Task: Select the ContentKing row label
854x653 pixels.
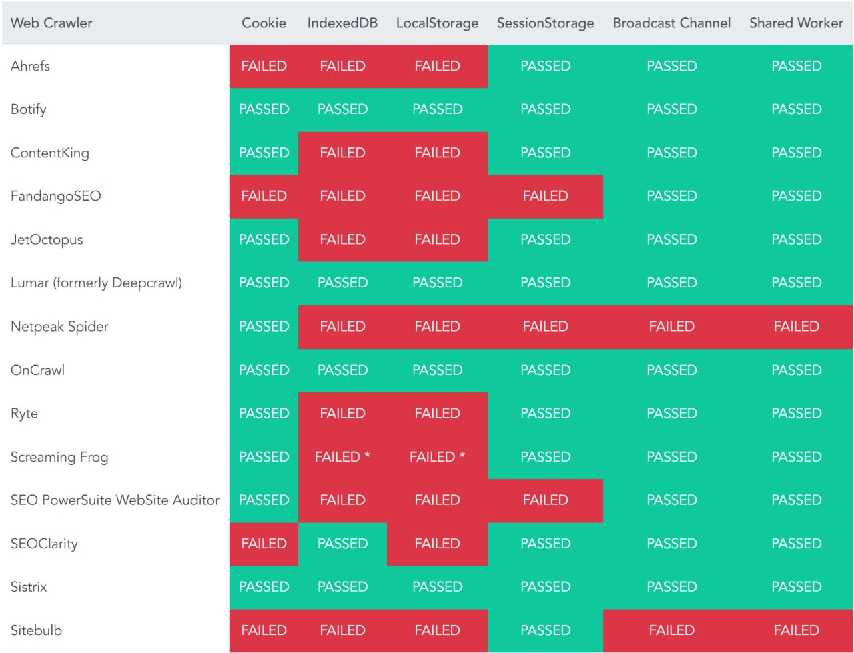Action: tap(49, 153)
